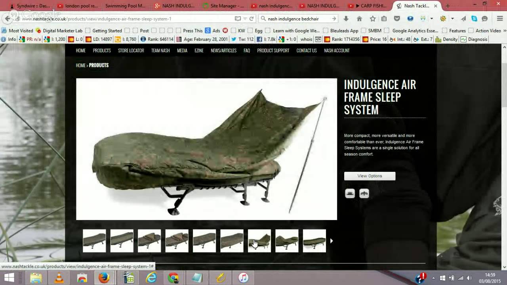Screen dimensions: 507x285
Task: Click the left bedchair icon under View Options
Action: coord(350,193)
